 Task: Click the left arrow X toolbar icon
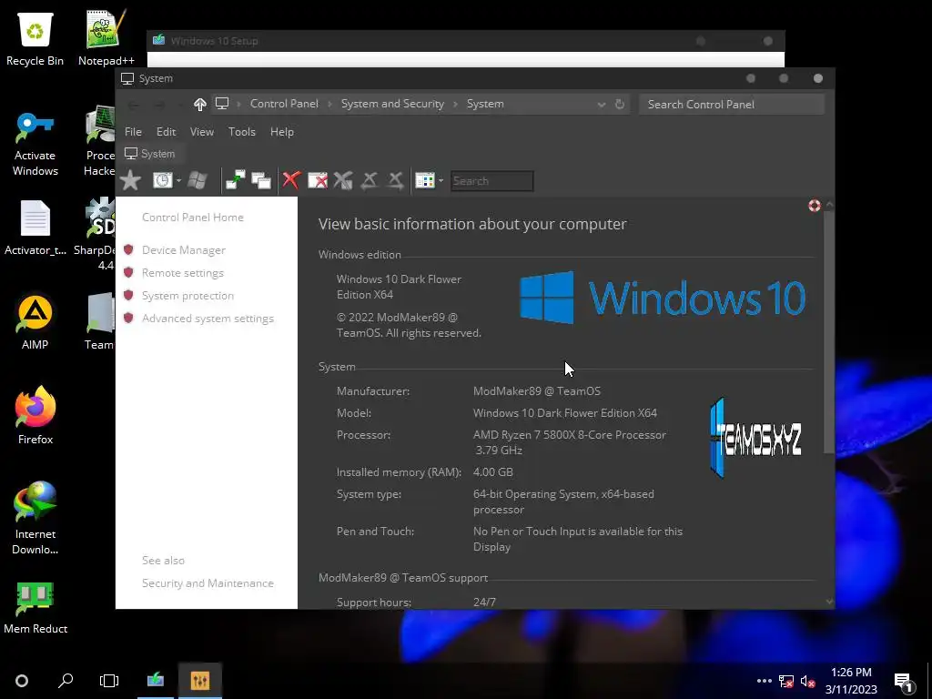coord(370,180)
